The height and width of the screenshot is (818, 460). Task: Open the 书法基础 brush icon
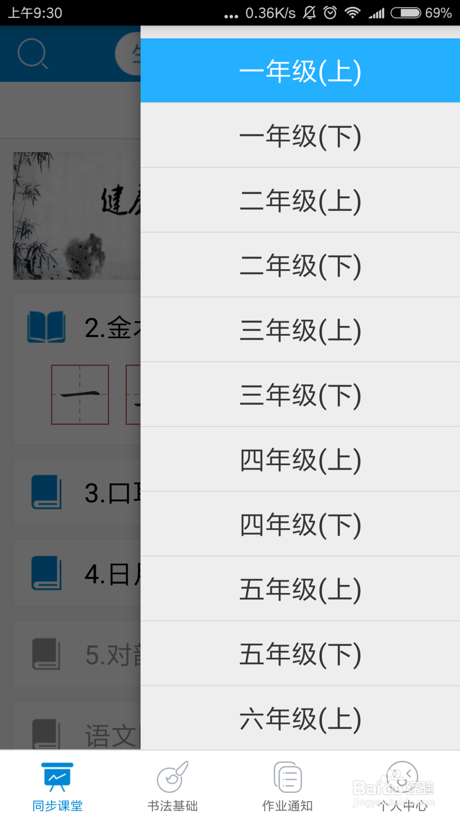click(172, 777)
